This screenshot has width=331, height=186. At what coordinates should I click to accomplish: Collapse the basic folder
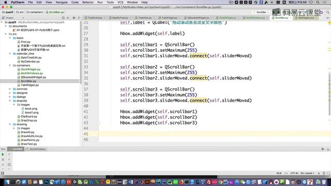click(x=10, y=38)
